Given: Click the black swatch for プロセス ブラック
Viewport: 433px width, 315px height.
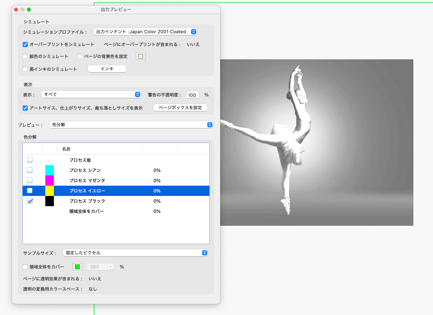Looking at the screenshot, I should pos(49,201).
